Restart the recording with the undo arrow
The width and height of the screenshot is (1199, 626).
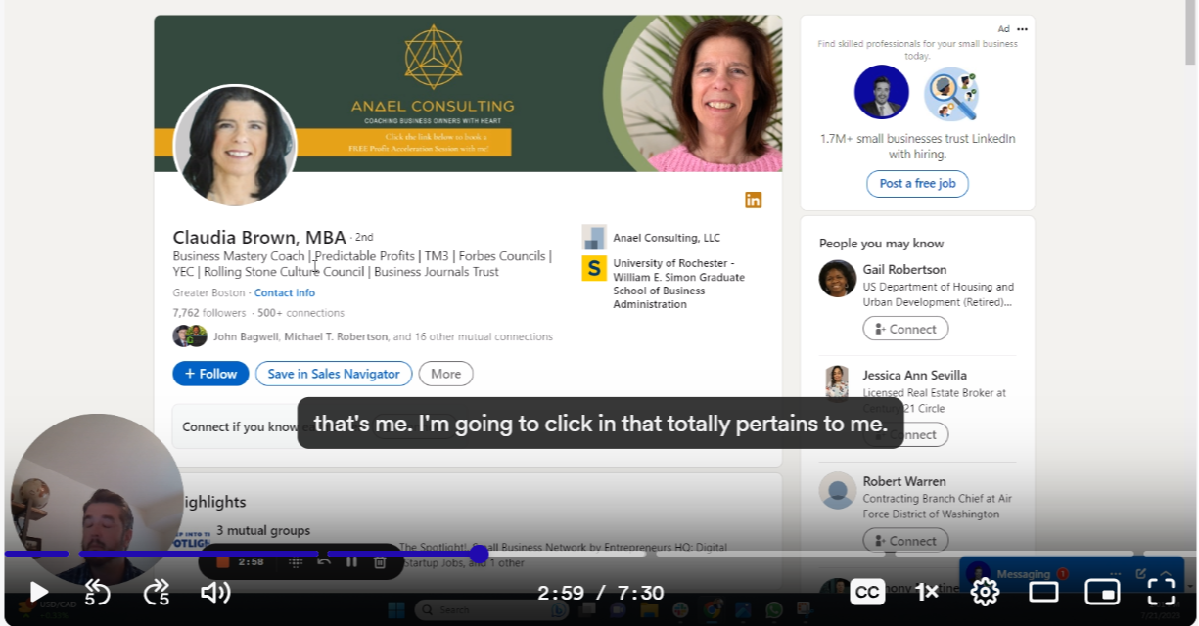(324, 561)
